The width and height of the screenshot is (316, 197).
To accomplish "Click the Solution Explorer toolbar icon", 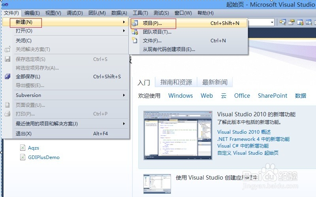I will (282, 22).
